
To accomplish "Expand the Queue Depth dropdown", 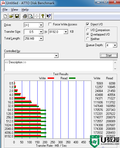I will (115, 45).
